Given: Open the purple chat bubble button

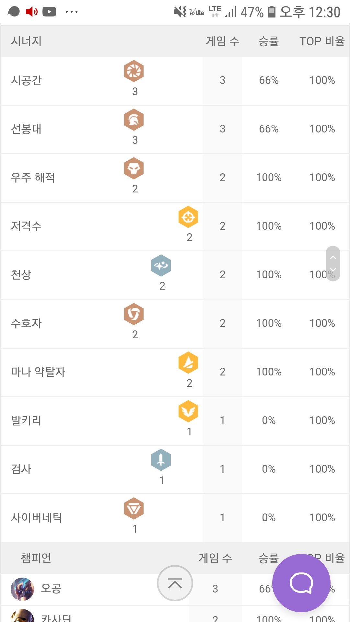Looking at the screenshot, I should click(301, 583).
